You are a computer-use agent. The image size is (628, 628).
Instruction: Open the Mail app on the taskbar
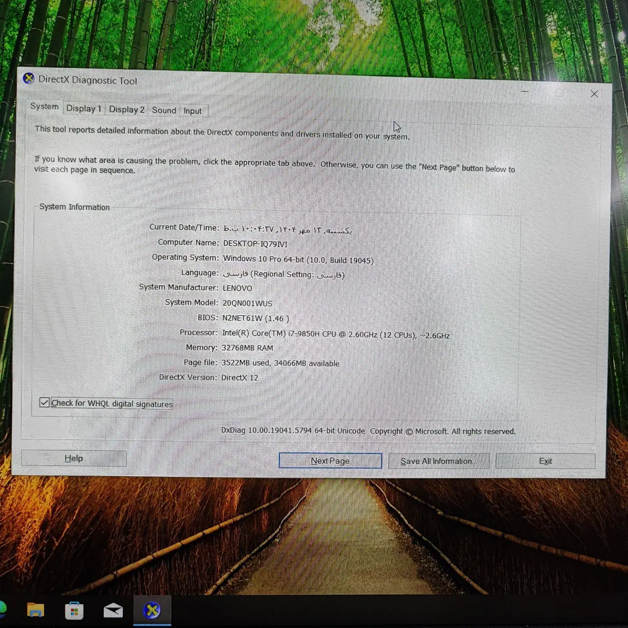(x=113, y=611)
